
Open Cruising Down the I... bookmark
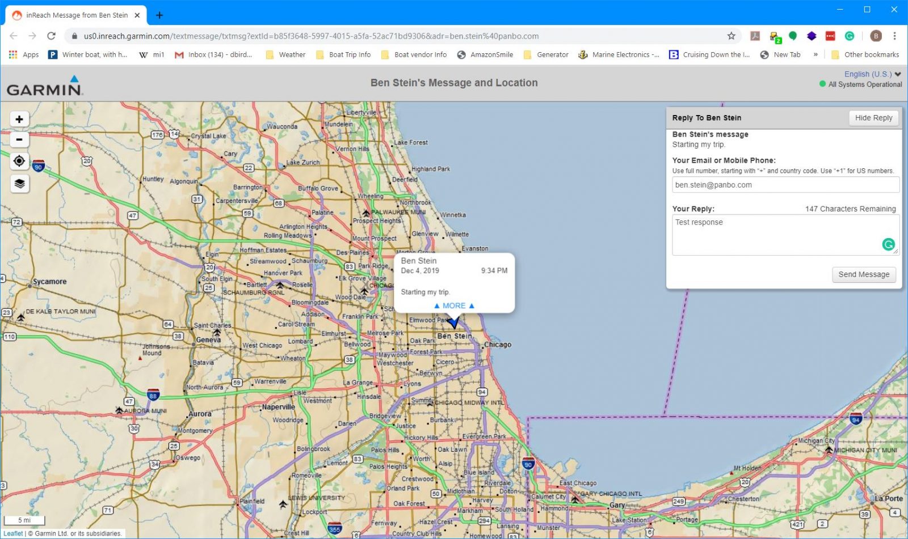[x=710, y=54]
